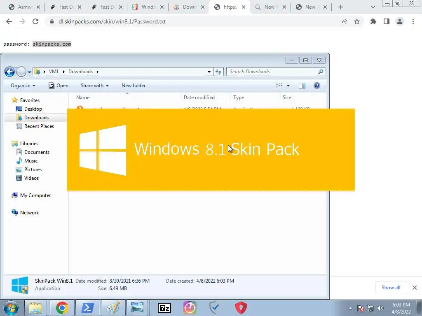Click Downloads in the Explorer breadcrumb

point(80,72)
